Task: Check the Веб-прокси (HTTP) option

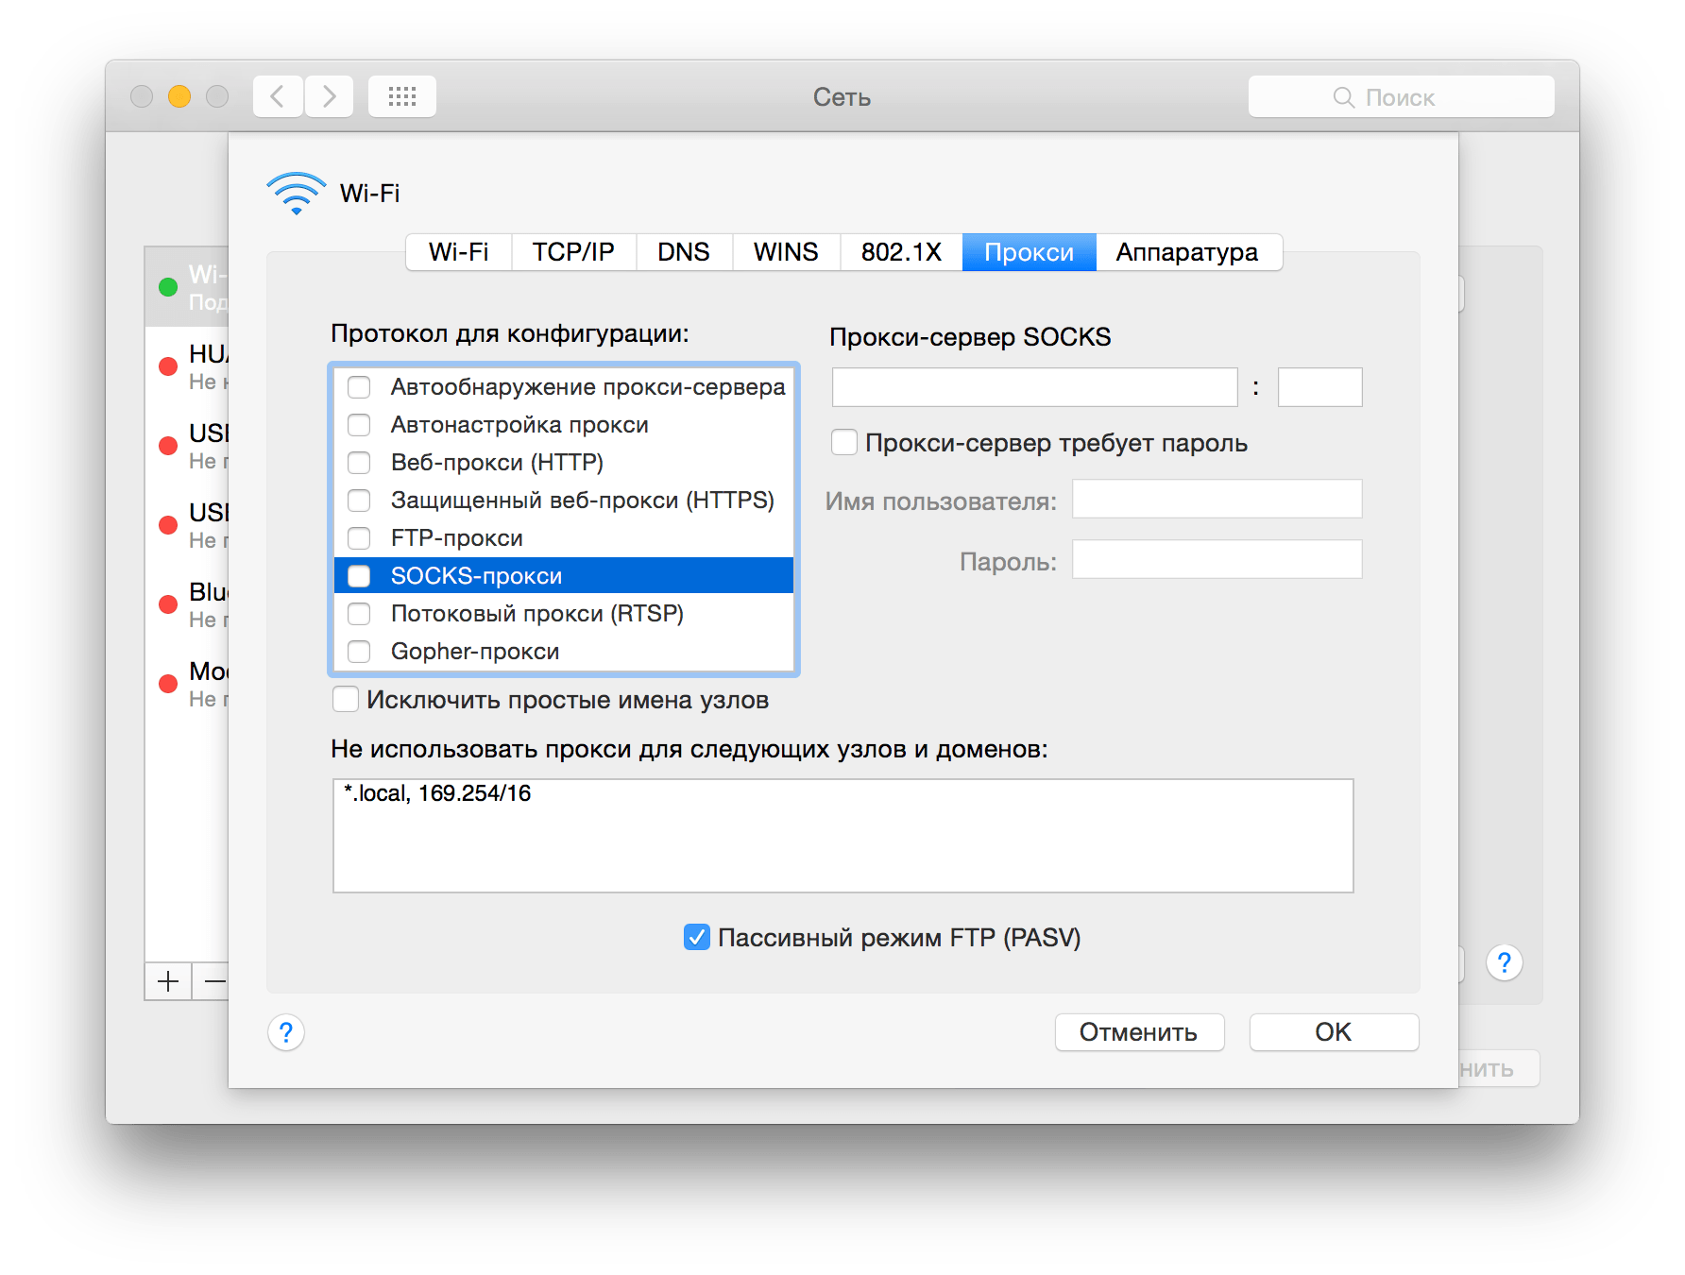Action: point(359,463)
